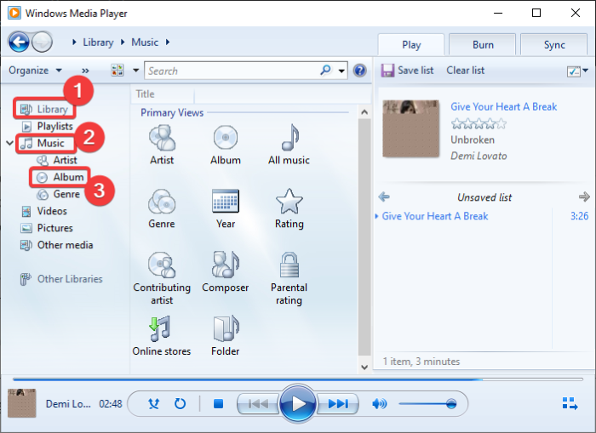Switch to Now Playing mode icon
This screenshot has height=433, width=596.
[x=570, y=403]
